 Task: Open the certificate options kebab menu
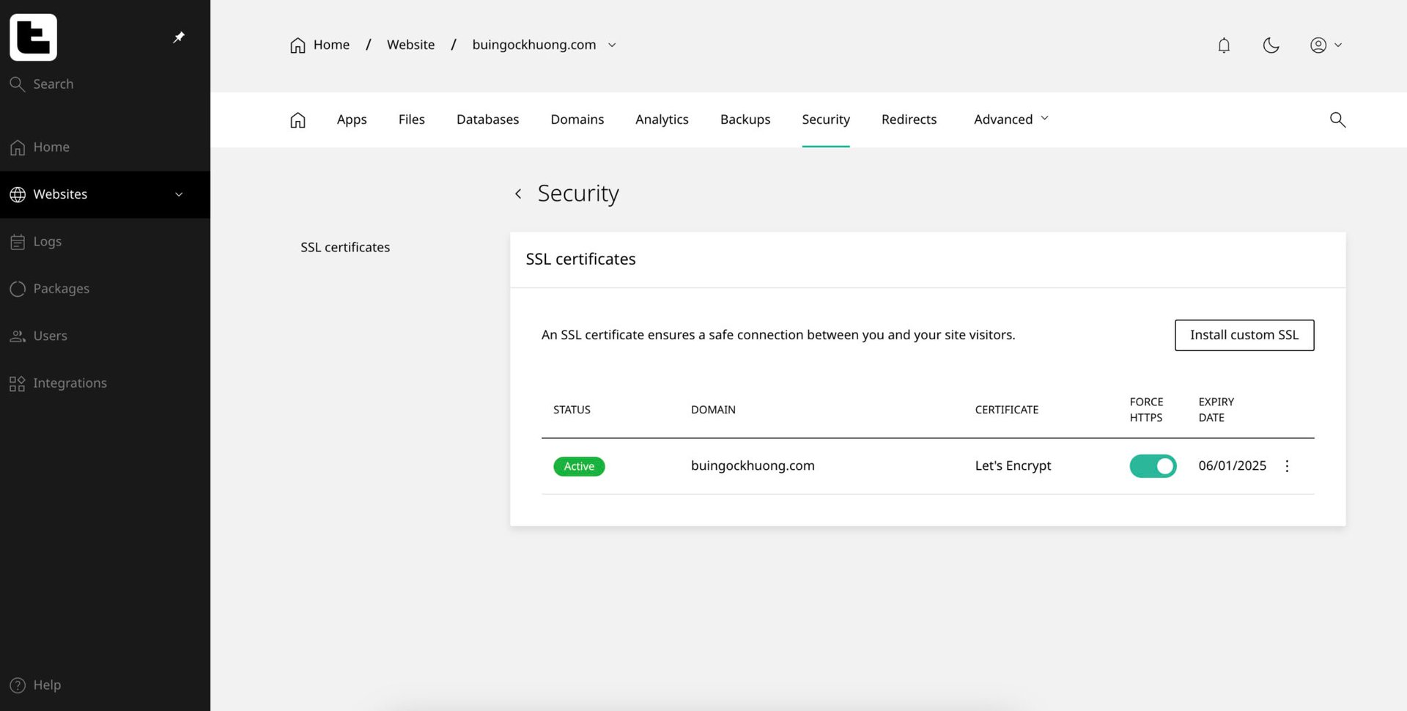[x=1287, y=465]
